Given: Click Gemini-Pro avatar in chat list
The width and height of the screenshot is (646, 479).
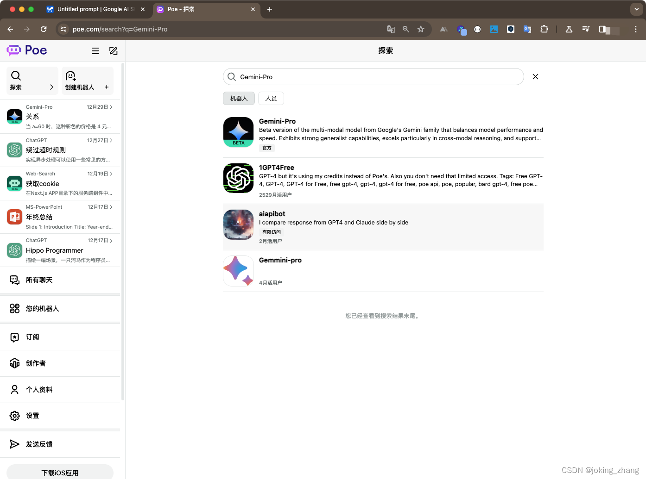Looking at the screenshot, I should 15,117.
